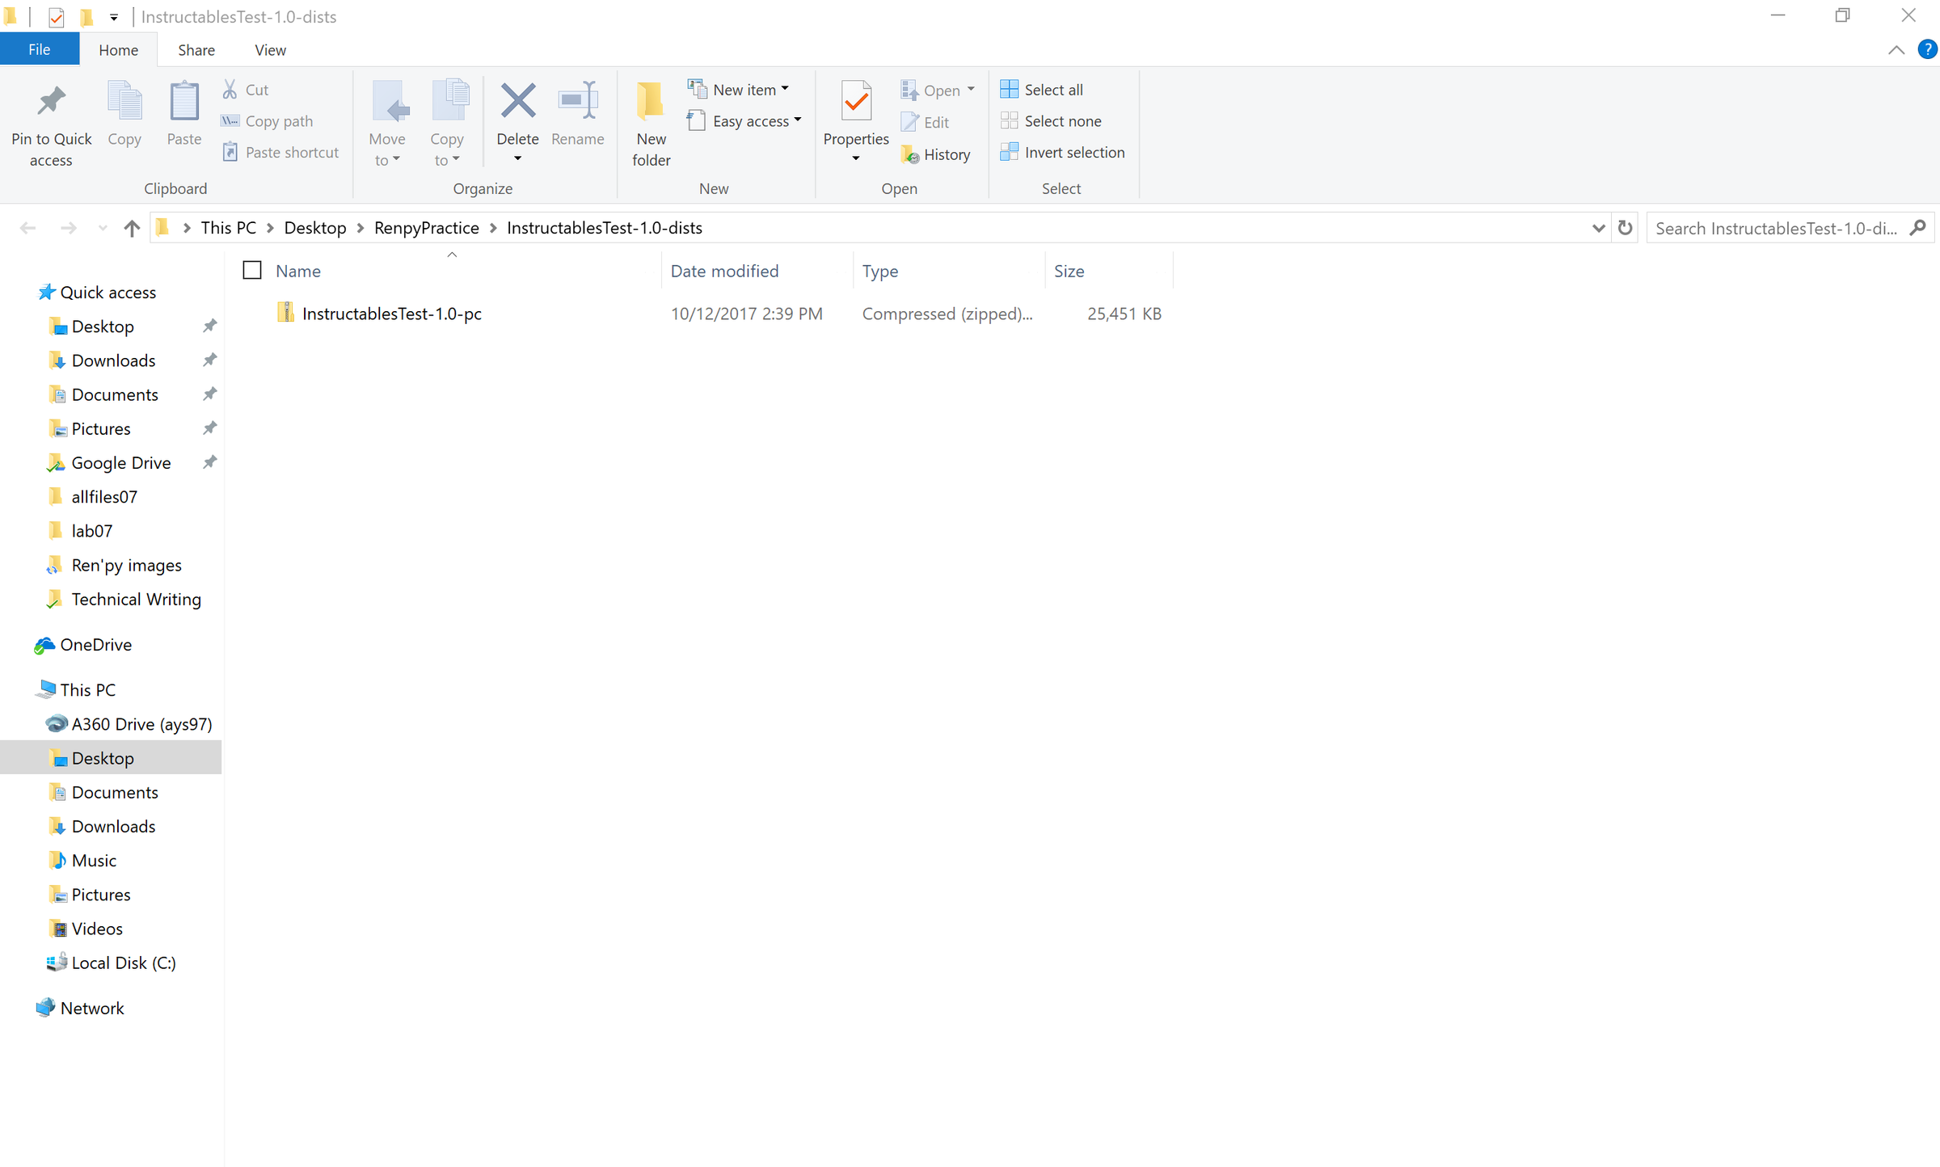Viewport: 1940px width, 1167px height.
Task: Click the Cut icon in the Clipboard section
Action: click(x=230, y=89)
